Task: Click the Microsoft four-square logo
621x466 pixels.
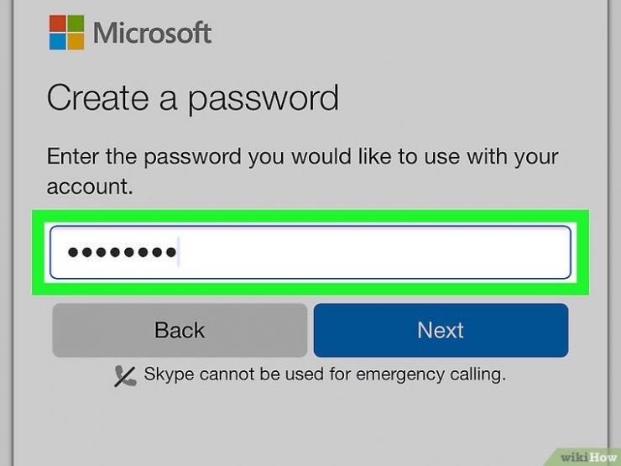Action: 66,33
